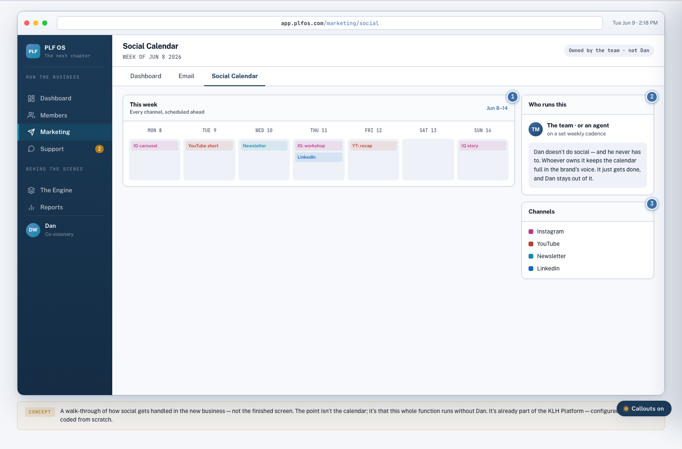This screenshot has height=449, width=682.
Task: Click the Support chat bubble icon
Action: (x=31, y=149)
